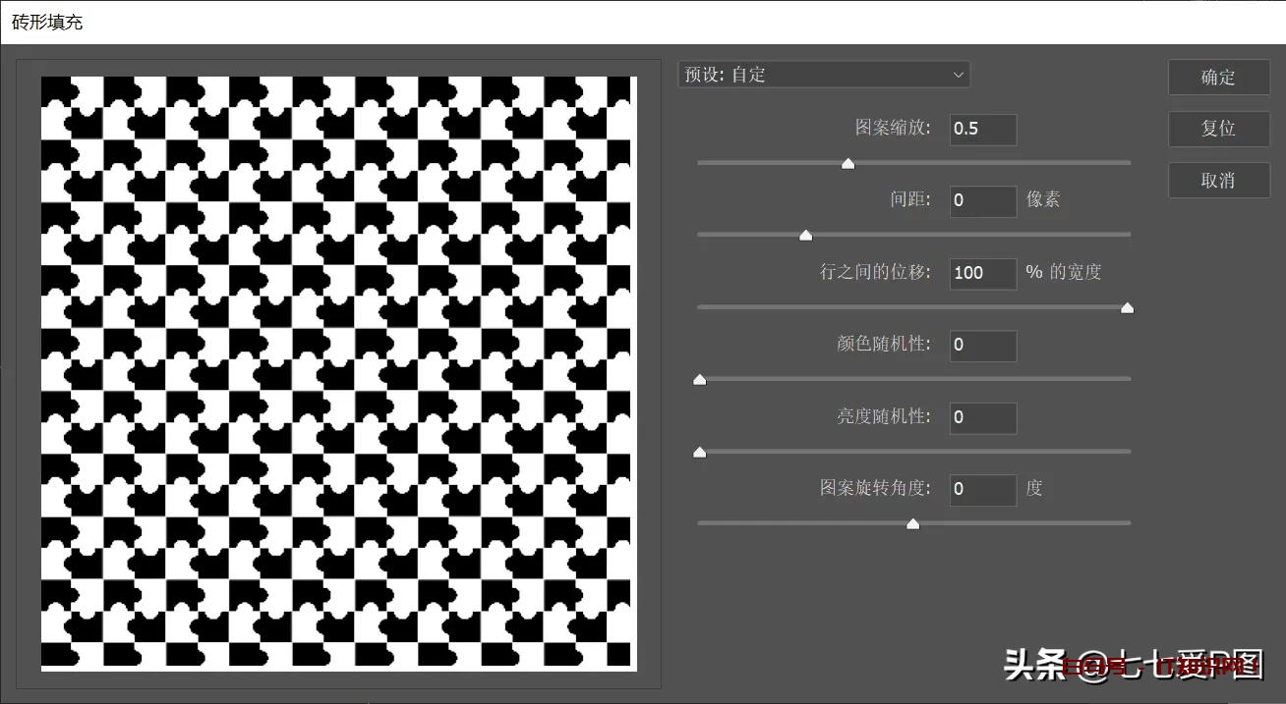Cancel the dialog with 取消
The image size is (1286, 704).
click(x=1218, y=181)
